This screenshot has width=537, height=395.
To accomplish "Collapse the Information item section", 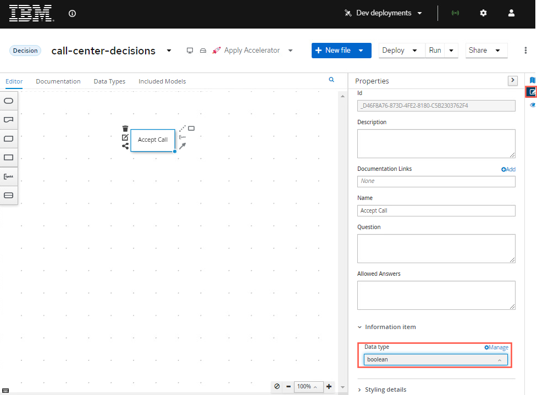I will pyautogui.click(x=386, y=327).
